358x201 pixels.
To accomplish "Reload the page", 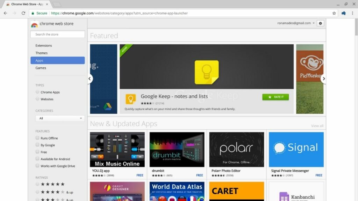I will (23, 13).
